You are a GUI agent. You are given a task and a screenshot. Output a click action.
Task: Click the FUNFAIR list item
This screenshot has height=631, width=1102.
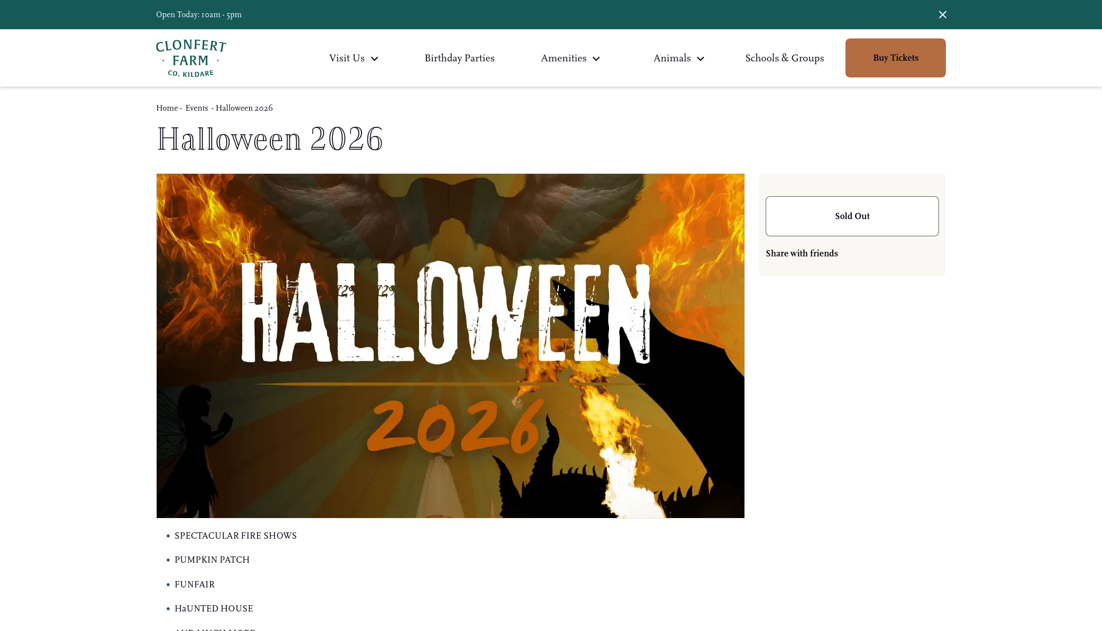coord(195,585)
